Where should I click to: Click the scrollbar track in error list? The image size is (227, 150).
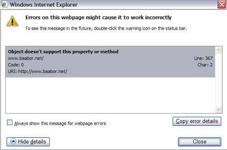point(219,80)
